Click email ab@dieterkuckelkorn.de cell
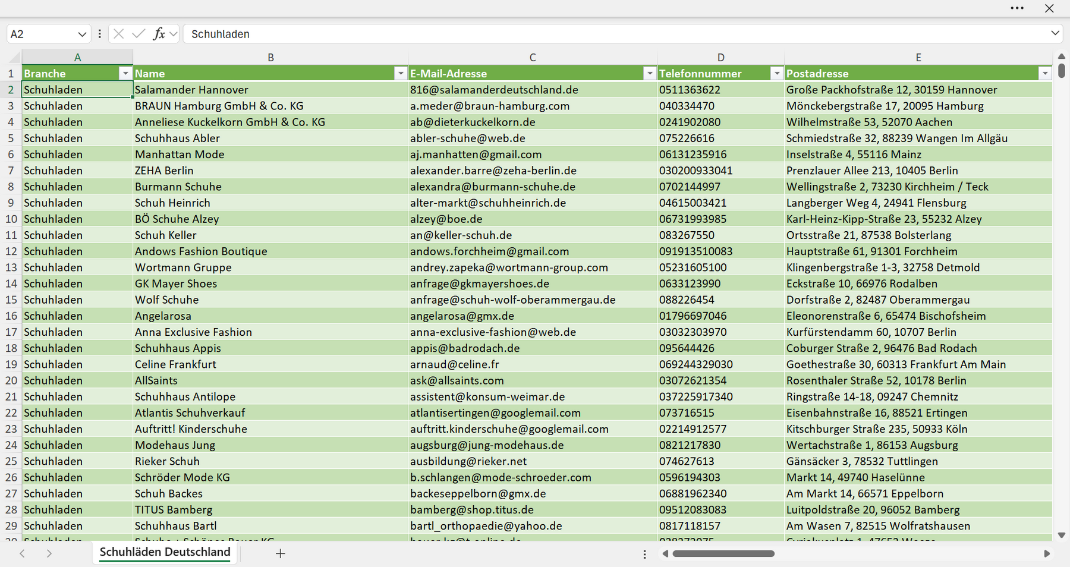 click(533, 122)
